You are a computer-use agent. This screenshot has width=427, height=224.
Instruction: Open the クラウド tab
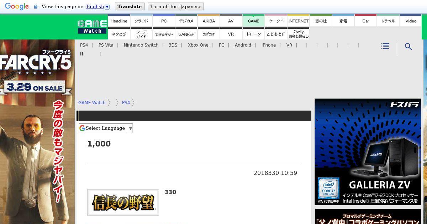(141, 21)
